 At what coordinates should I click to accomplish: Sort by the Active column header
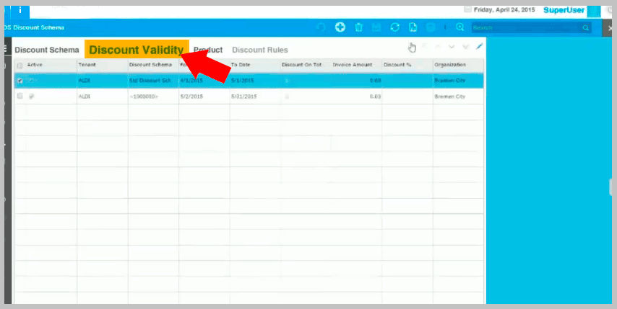click(35, 65)
